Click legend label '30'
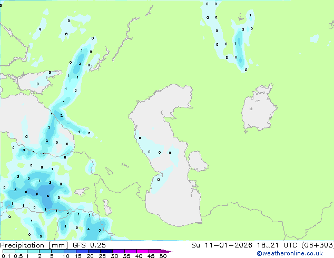334x258 pixels. (x=114, y=256)
